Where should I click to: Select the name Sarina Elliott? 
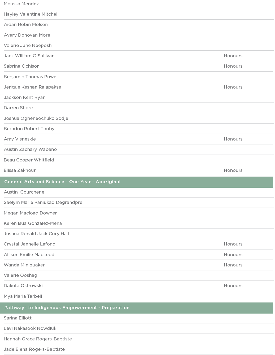click(18, 318)
